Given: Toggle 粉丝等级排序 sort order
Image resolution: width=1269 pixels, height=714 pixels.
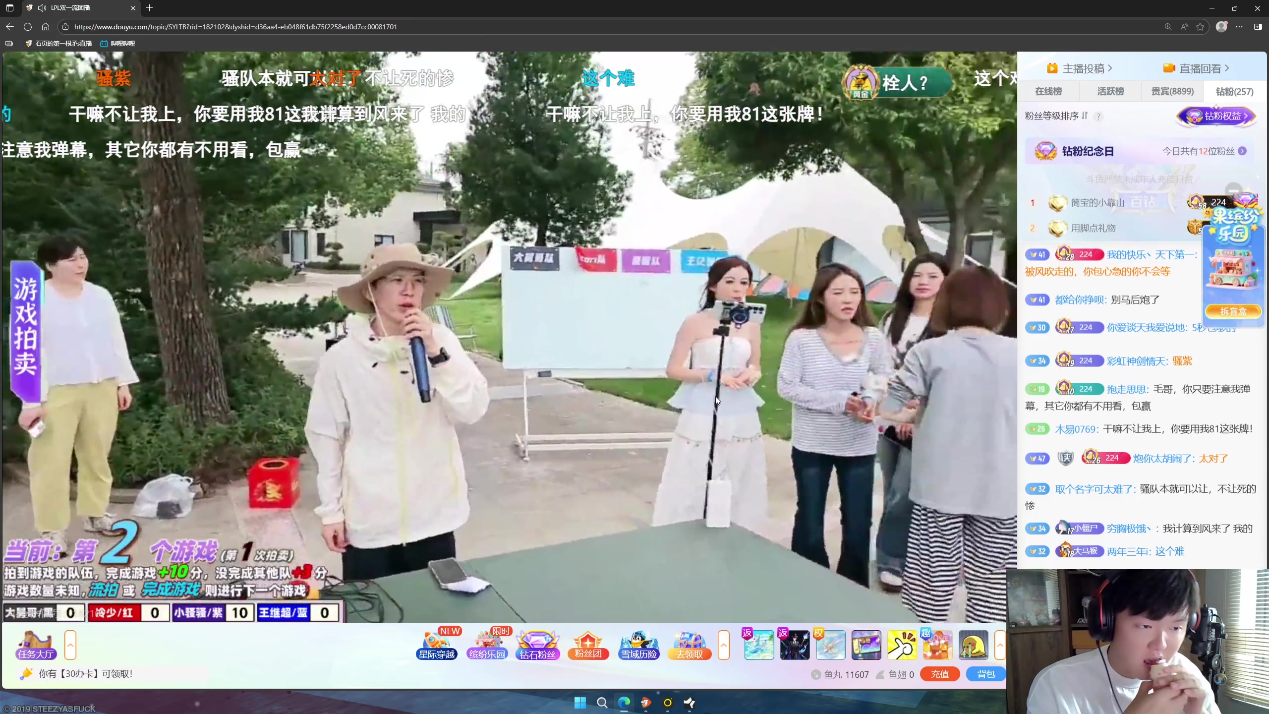Looking at the screenshot, I should (1056, 116).
